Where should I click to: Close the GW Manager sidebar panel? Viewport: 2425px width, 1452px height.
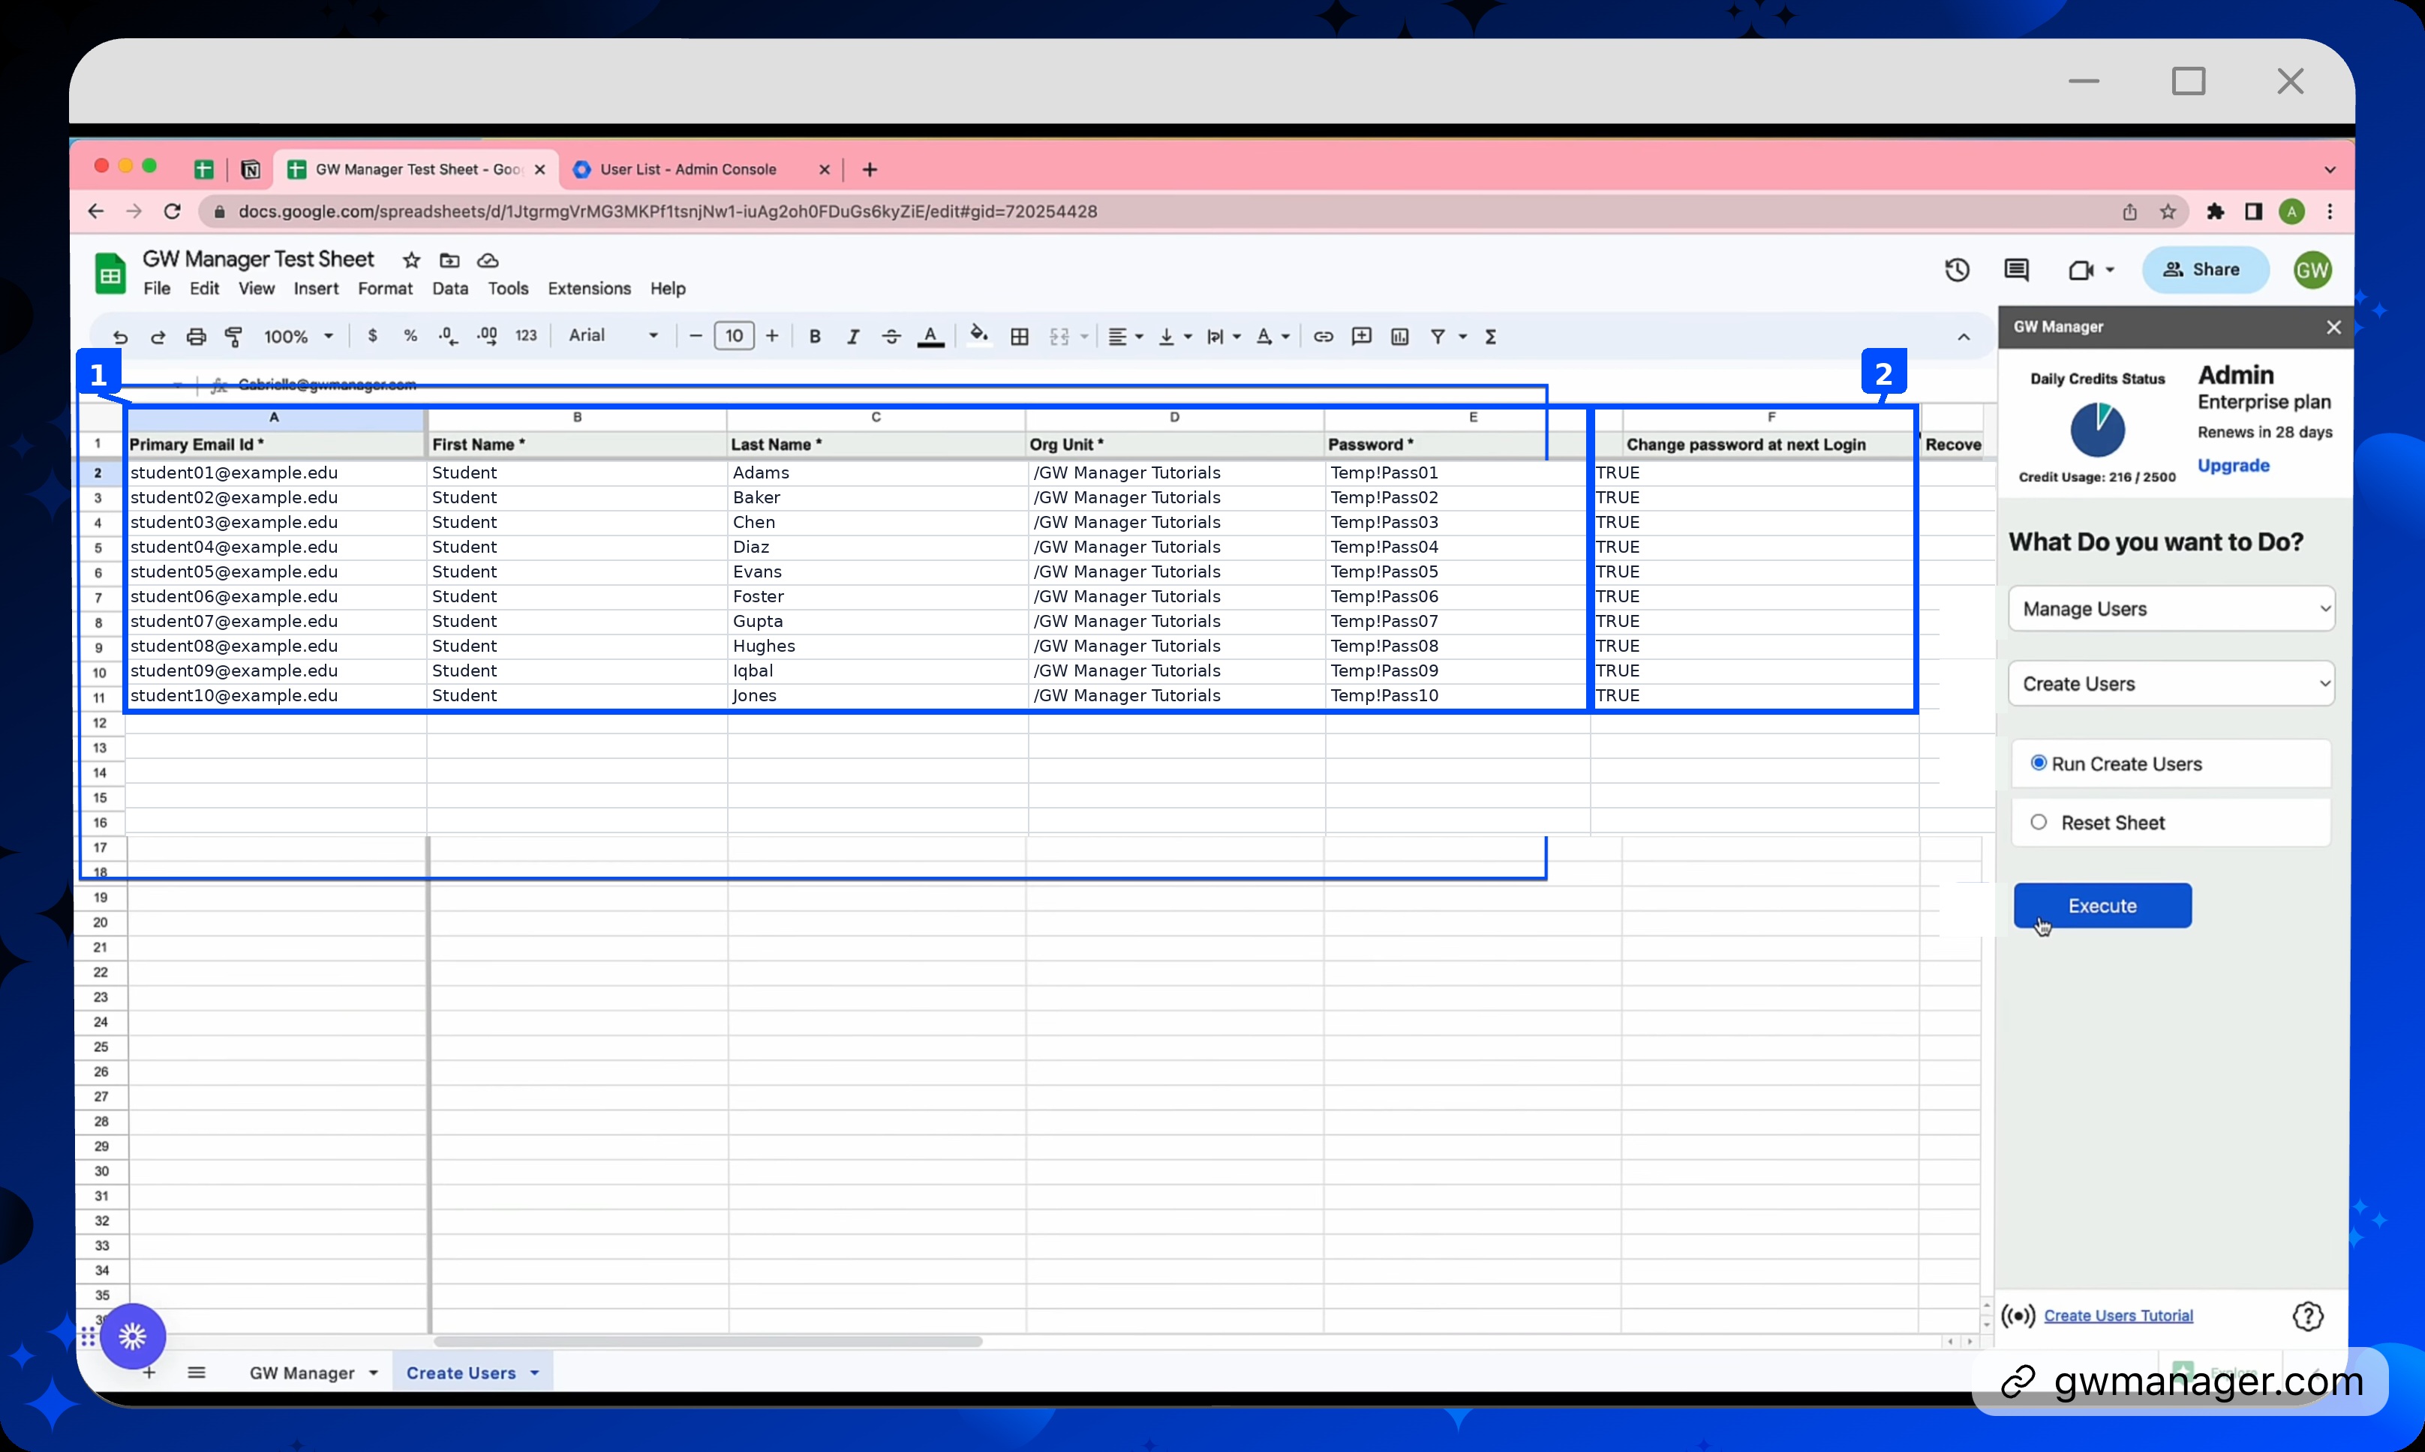2333,327
